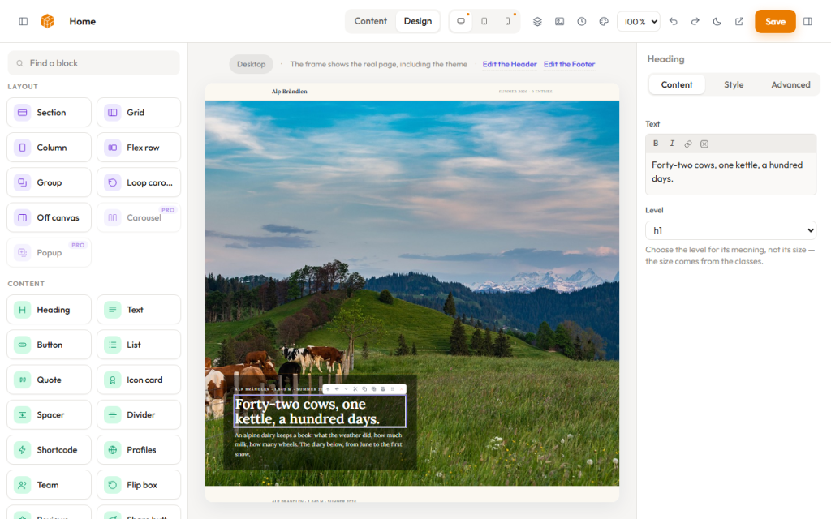Image resolution: width=831 pixels, height=519 pixels.
Task: Add a Shortcode block
Action: [49, 449]
